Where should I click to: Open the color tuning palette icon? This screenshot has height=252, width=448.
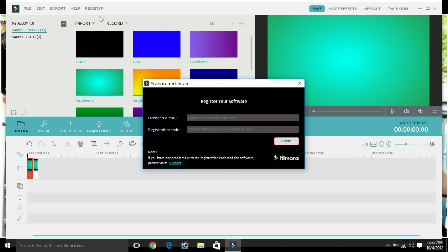(x=132, y=143)
